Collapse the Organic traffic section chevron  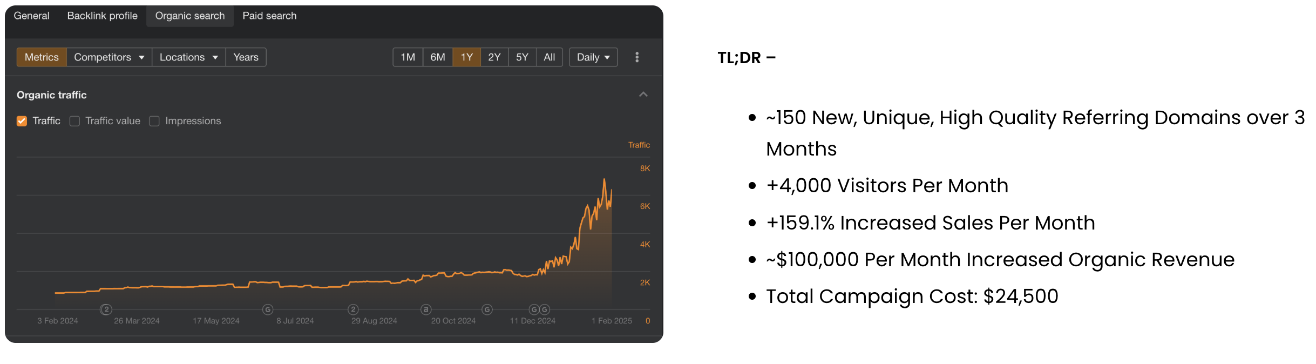tap(643, 95)
